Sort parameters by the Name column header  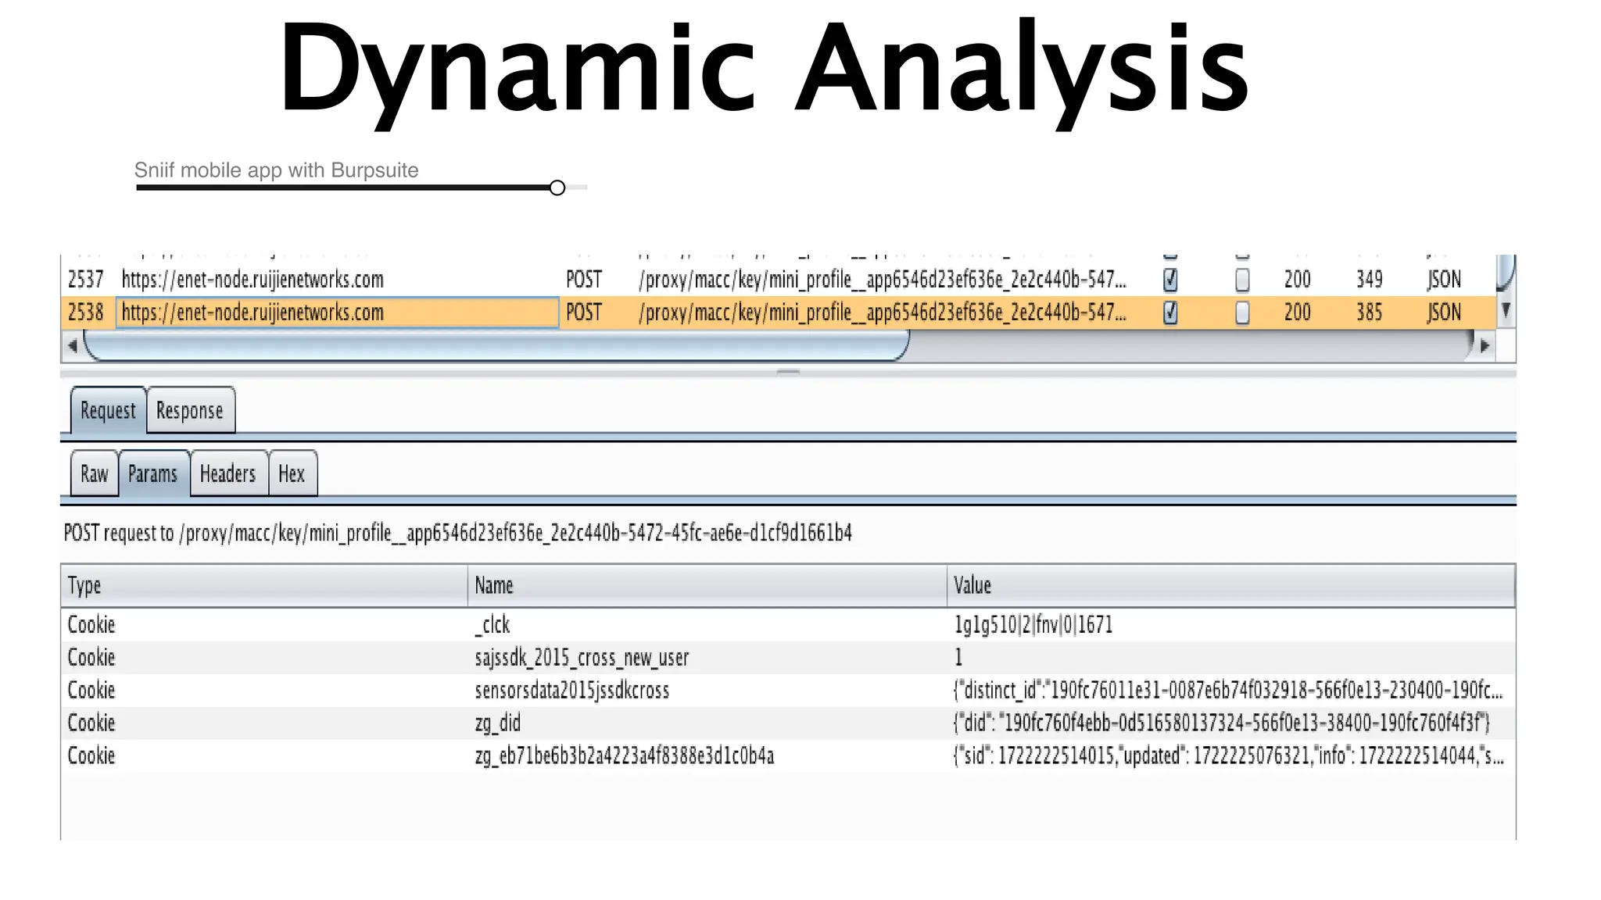tap(707, 585)
